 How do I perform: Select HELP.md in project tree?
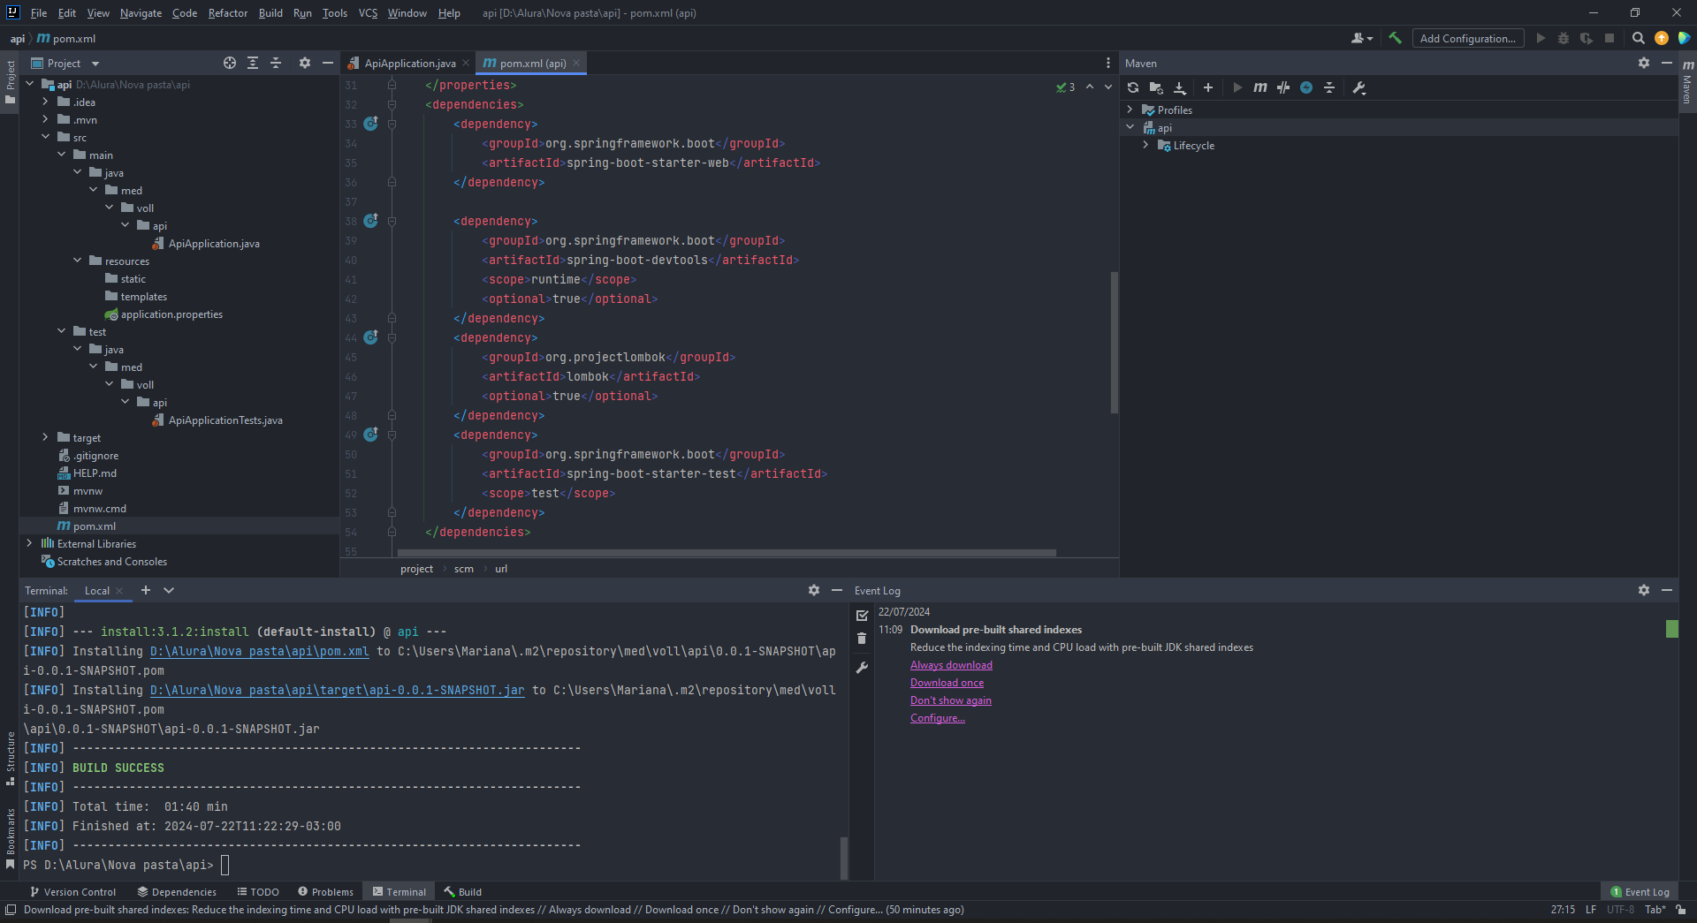click(95, 473)
